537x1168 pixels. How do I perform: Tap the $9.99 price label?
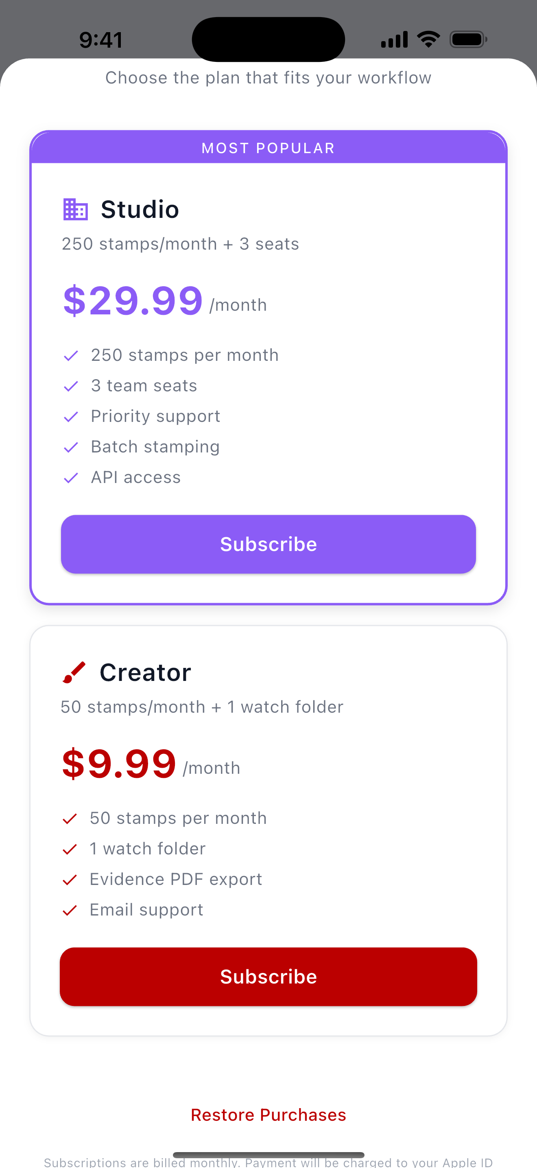119,764
